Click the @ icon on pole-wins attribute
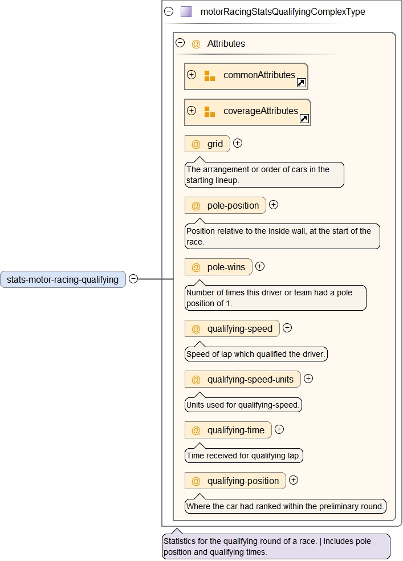The image size is (403, 561). tap(196, 267)
